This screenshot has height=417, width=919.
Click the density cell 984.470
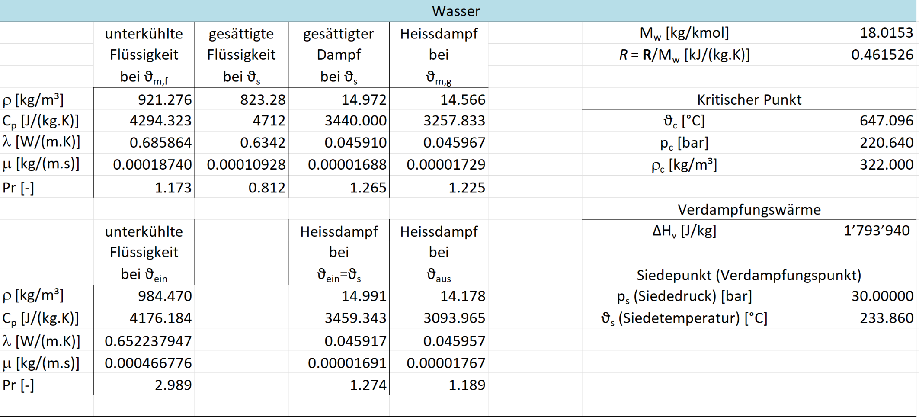164,296
